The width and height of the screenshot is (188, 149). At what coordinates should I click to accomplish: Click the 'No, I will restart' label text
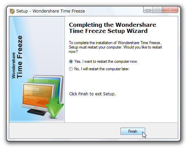102,69
